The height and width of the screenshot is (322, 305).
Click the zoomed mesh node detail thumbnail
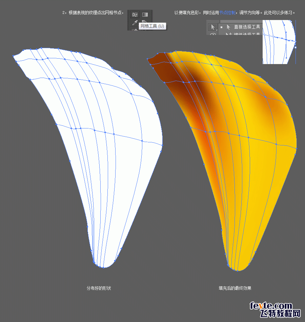pos(279,42)
